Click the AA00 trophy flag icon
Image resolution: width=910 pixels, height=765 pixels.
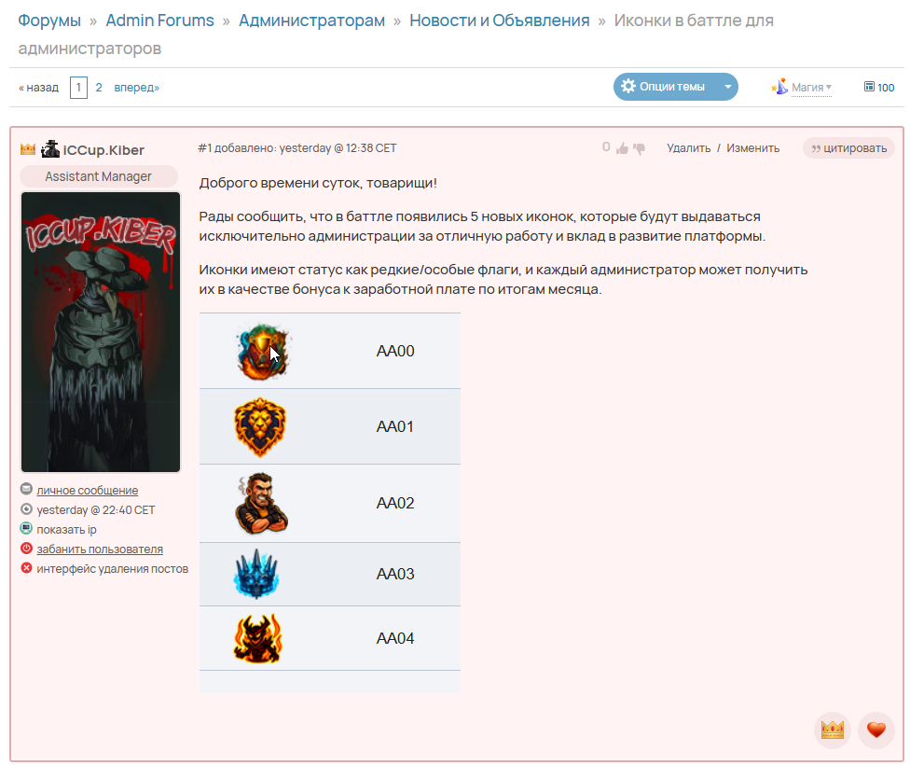[x=262, y=352]
